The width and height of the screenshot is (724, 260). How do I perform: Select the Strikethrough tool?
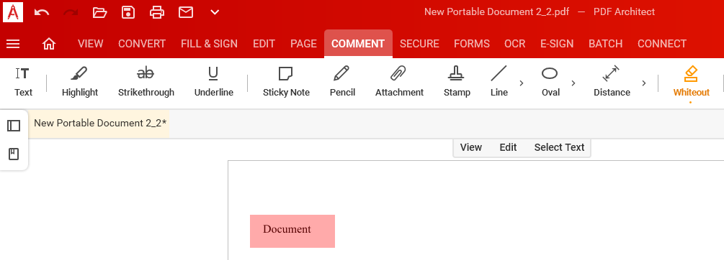pyautogui.click(x=146, y=82)
